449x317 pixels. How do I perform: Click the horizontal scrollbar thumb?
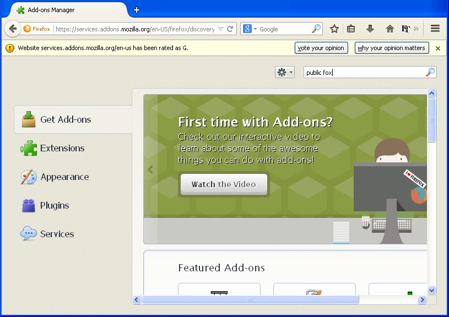(250, 299)
